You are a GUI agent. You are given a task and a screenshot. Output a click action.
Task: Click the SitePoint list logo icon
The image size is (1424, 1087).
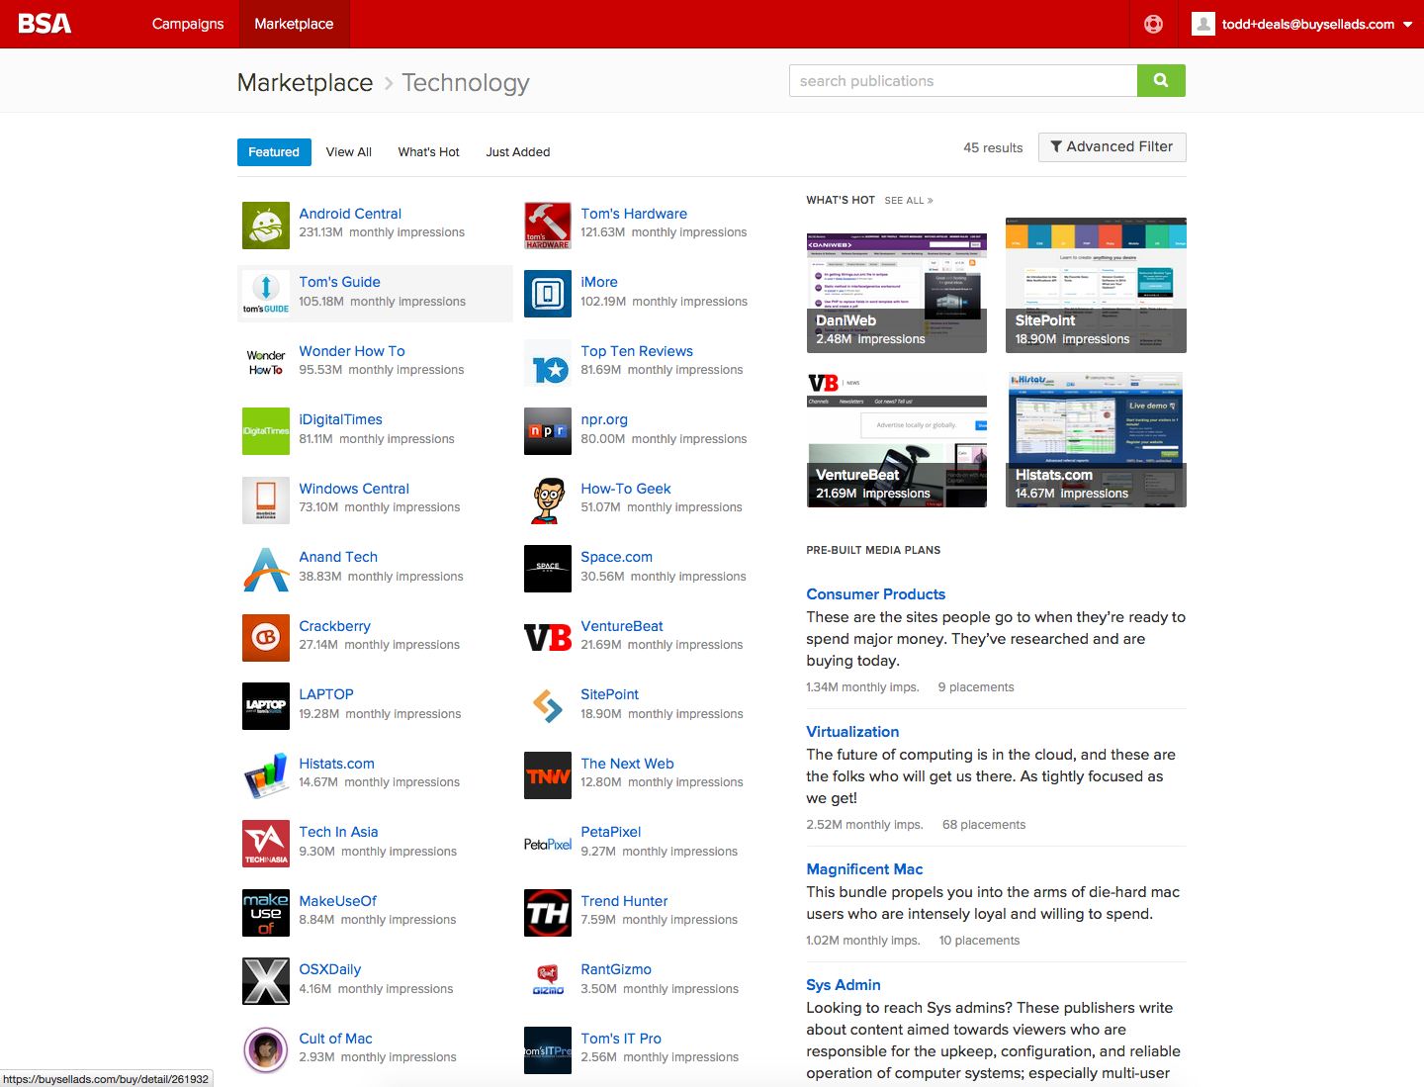point(548,706)
